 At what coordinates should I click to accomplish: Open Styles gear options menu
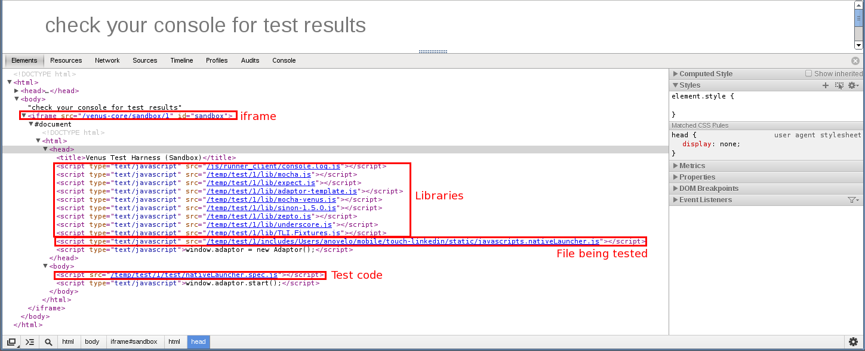[854, 85]
